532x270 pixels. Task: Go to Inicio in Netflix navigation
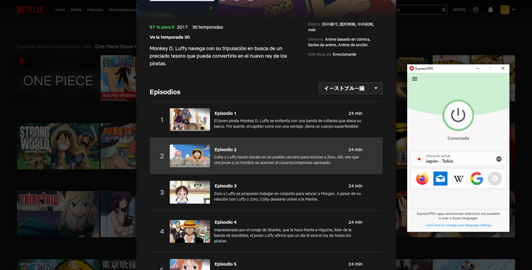(x=60, y=10)
